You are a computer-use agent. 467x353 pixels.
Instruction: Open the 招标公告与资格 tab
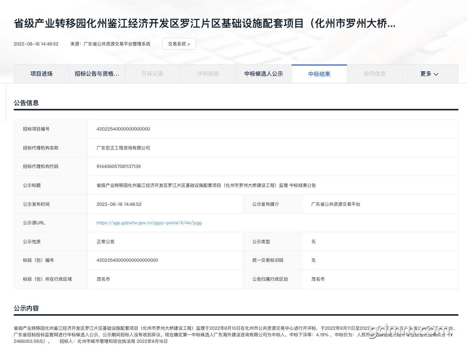(97, 74)
